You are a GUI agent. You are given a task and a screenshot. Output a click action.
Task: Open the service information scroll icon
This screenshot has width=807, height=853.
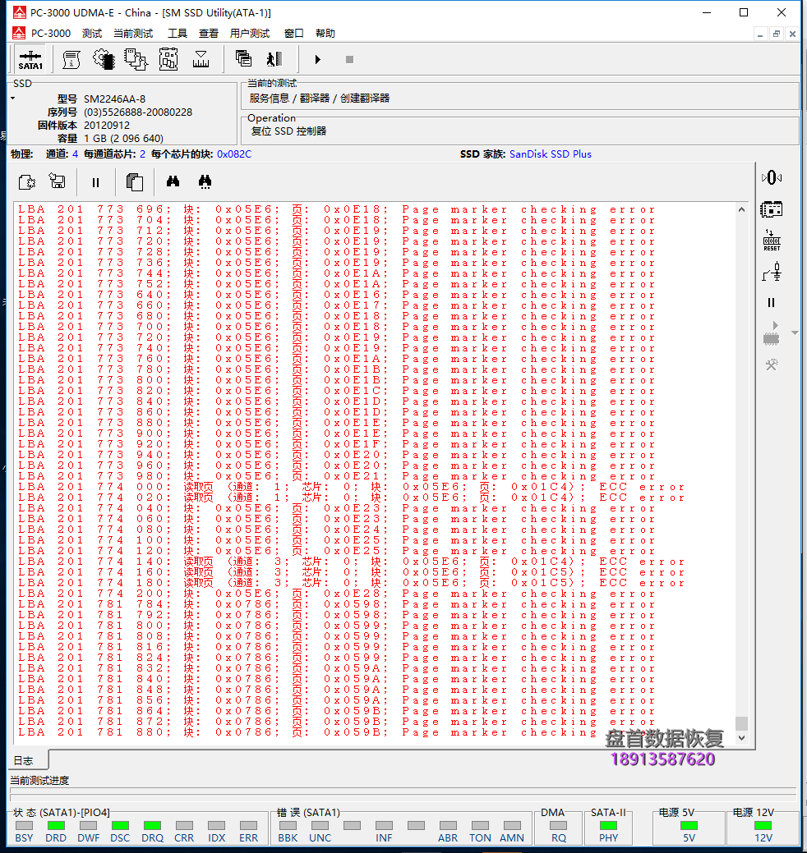tap(71, 59)
